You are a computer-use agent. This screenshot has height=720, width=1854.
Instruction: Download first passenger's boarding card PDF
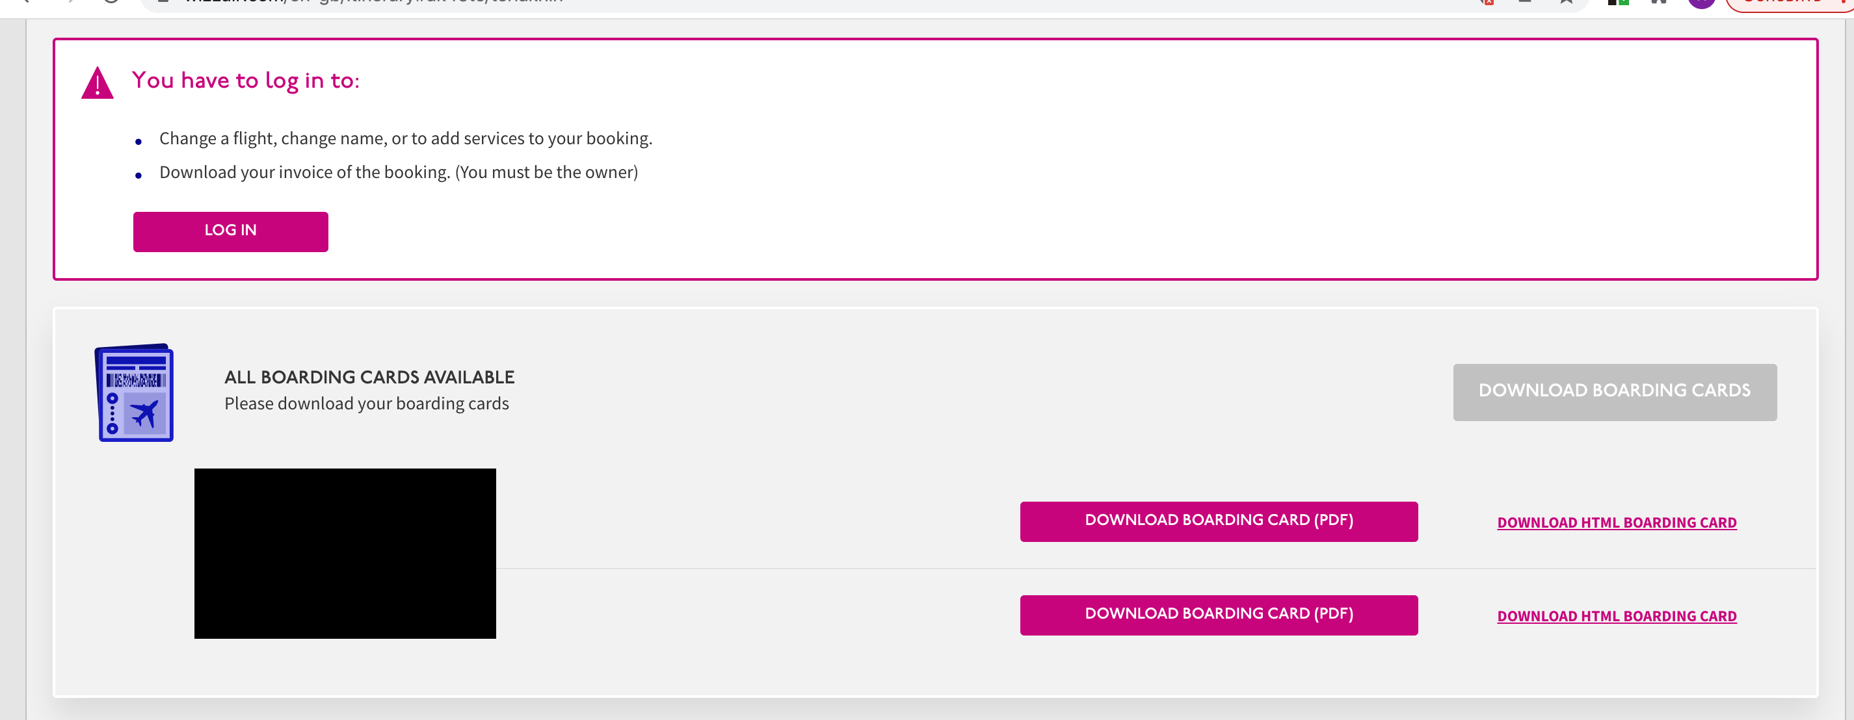(x=1219, y=521)
